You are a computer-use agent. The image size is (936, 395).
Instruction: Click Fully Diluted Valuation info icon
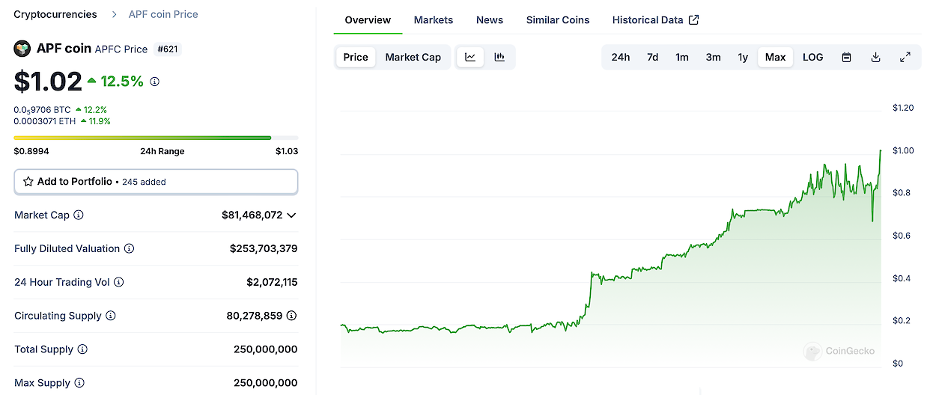pos(129,248)
